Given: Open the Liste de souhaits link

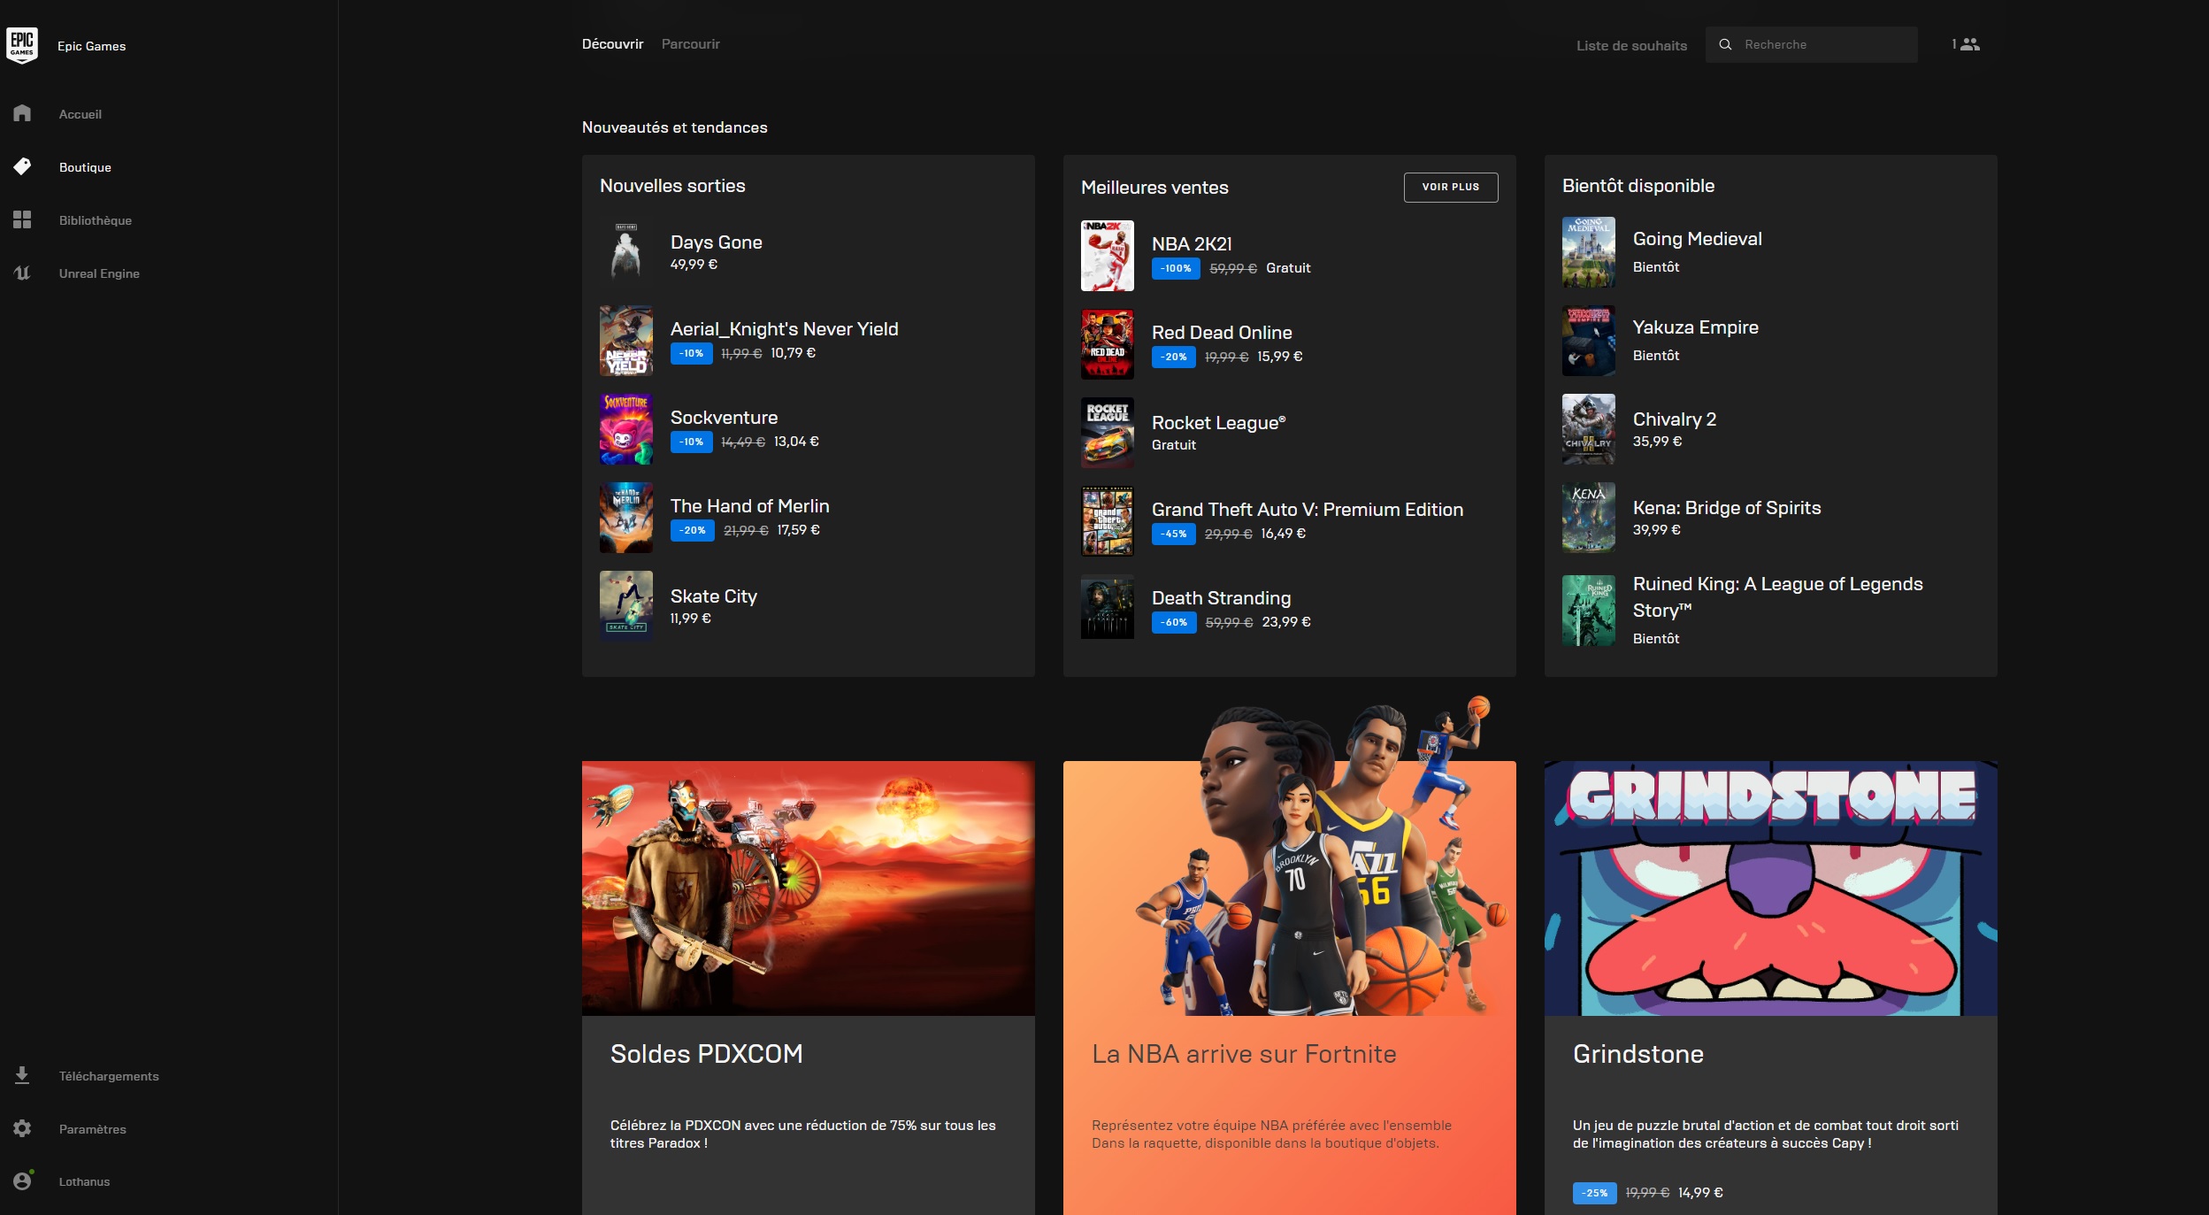Looking at the screenshot, I should [1631, 45].
